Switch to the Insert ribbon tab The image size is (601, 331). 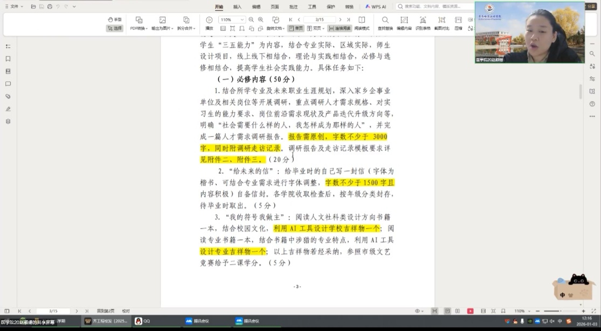click(237, 7)
